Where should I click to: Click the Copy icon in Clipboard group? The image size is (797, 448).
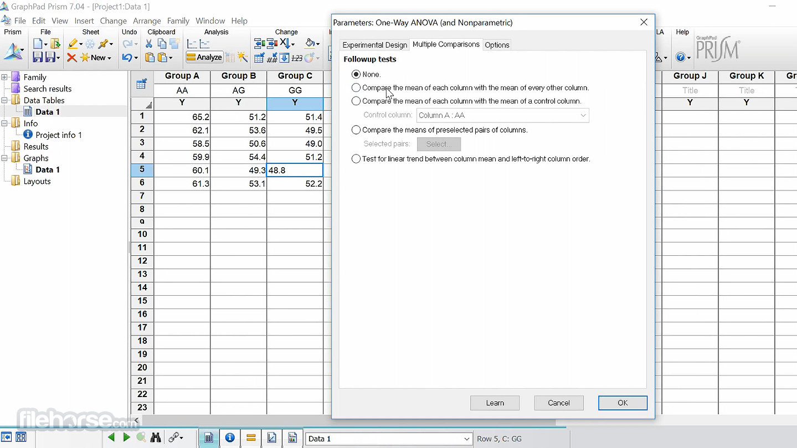[162, 44]
